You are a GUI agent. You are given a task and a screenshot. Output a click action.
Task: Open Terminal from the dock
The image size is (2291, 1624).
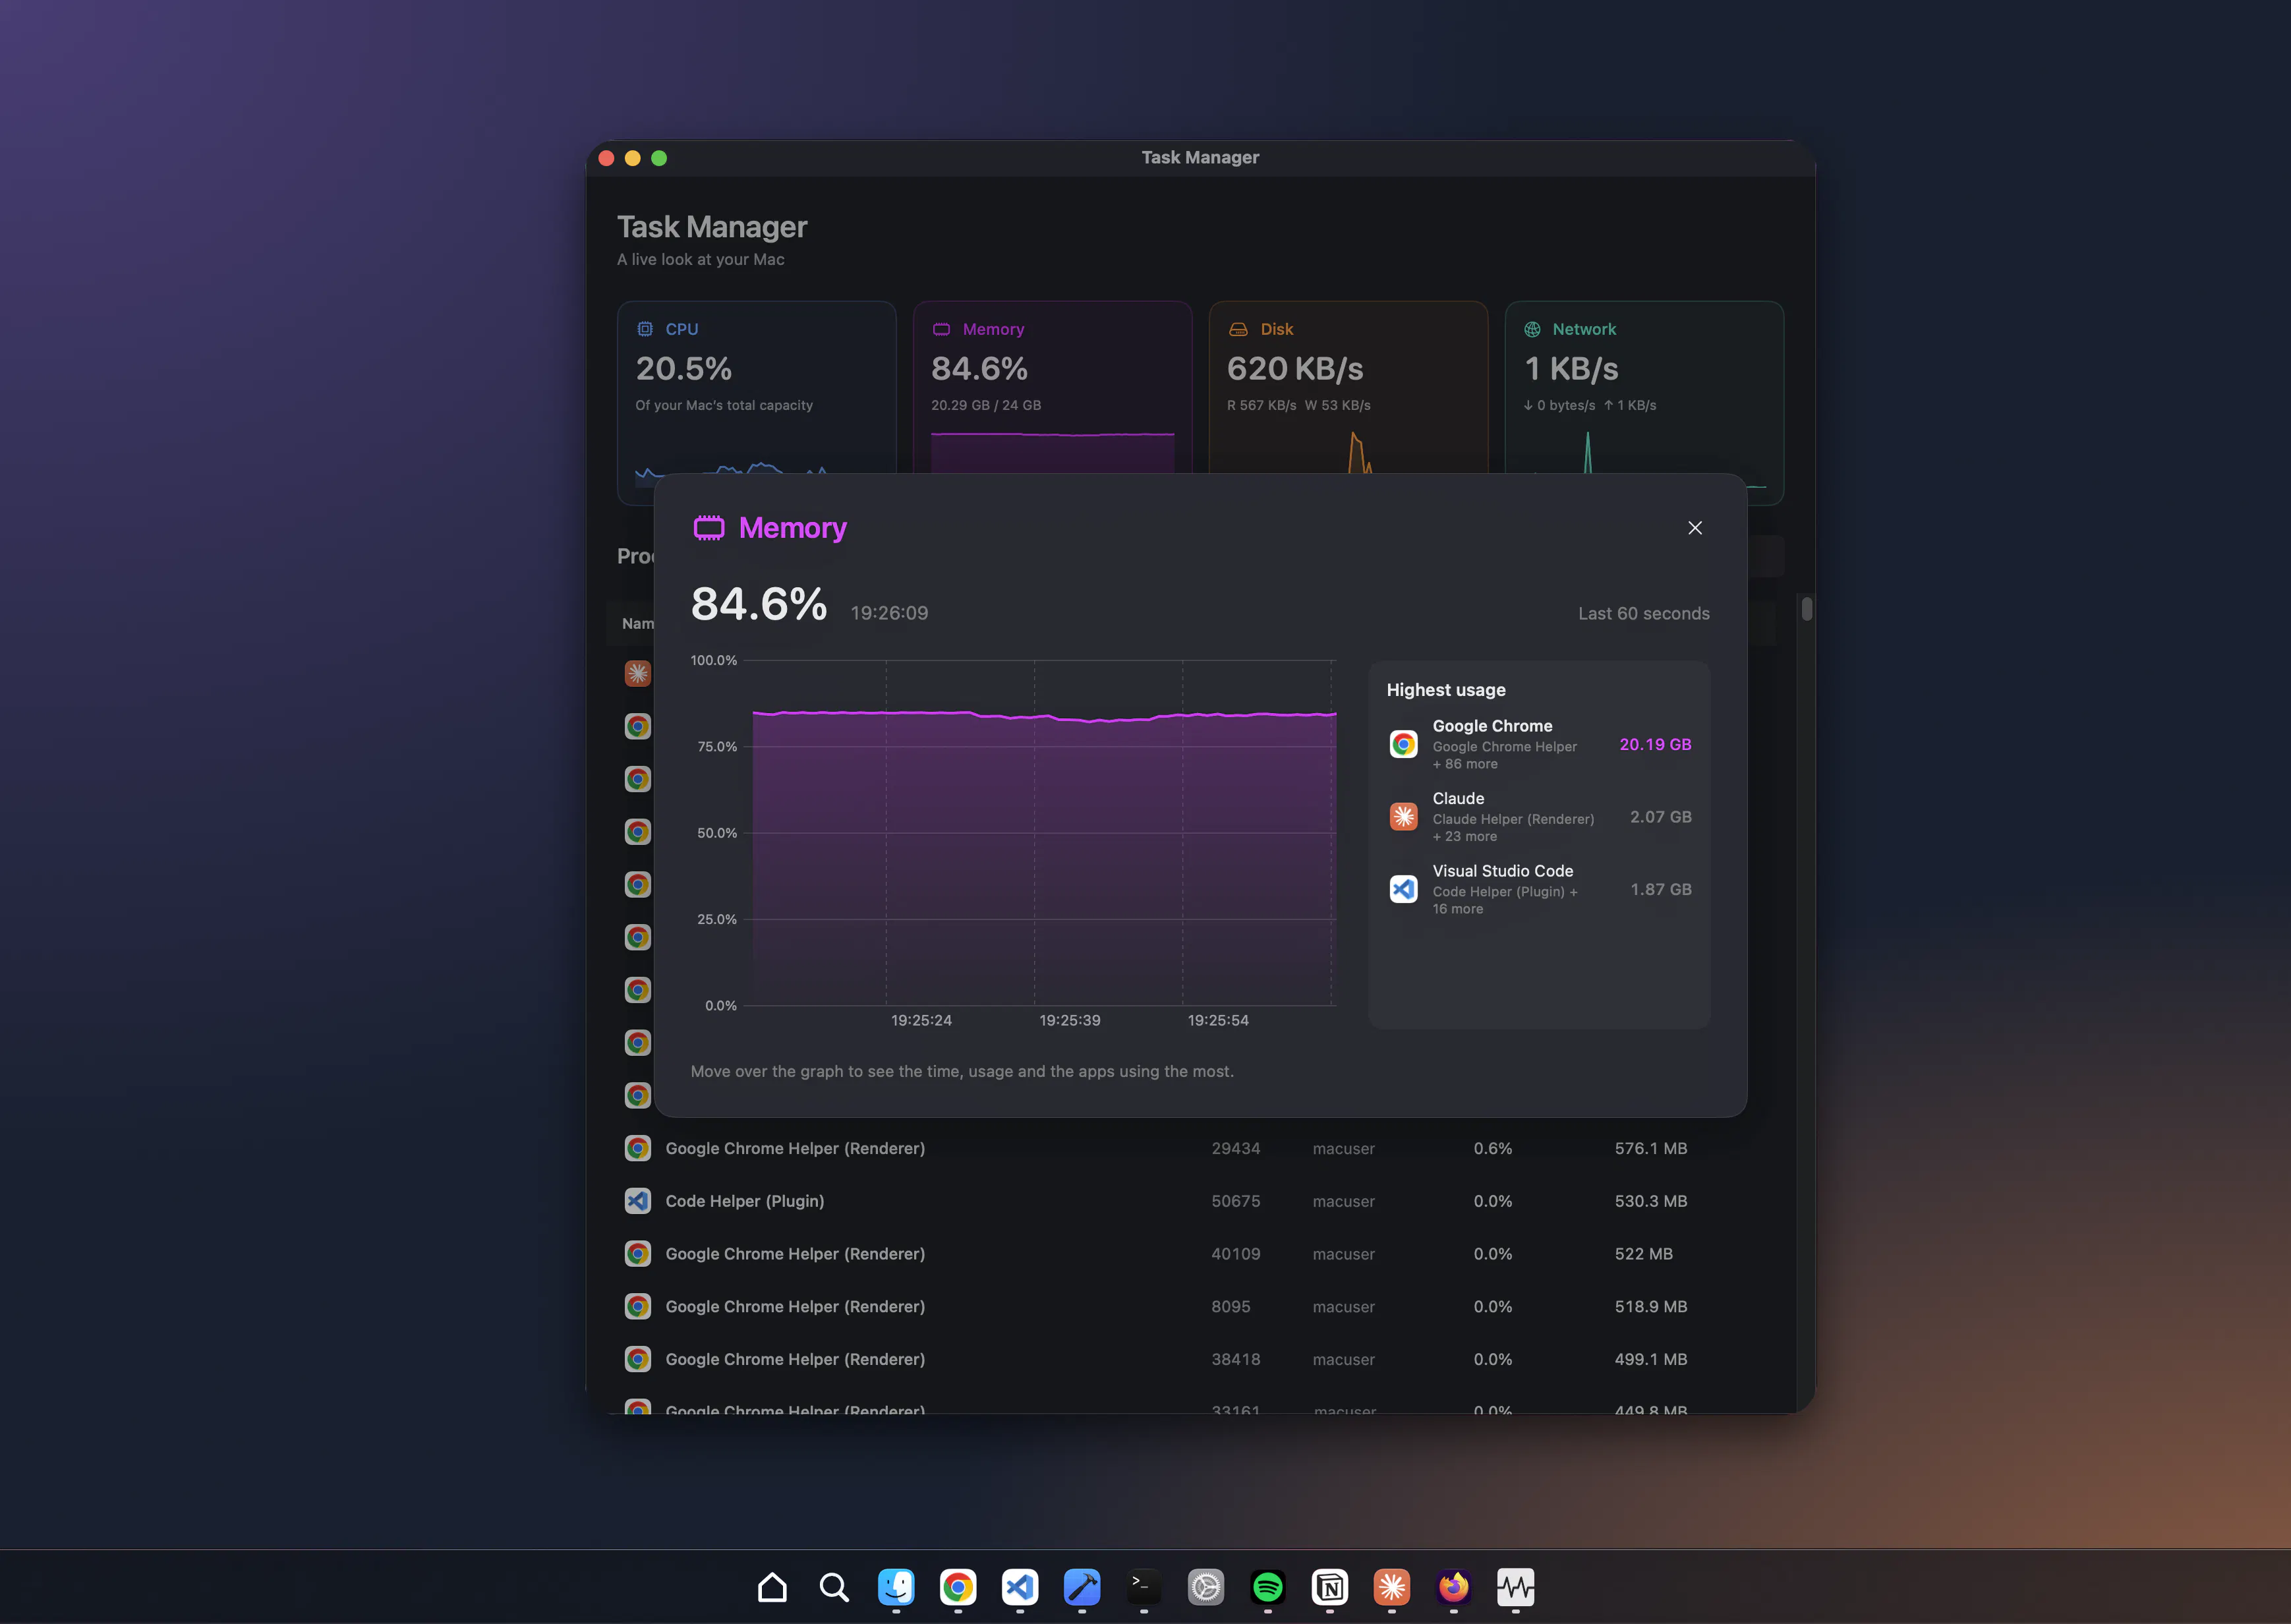1143,1586
